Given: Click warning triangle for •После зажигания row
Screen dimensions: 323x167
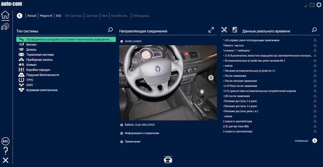Looking at the screenshot, I should pos(315,76).
